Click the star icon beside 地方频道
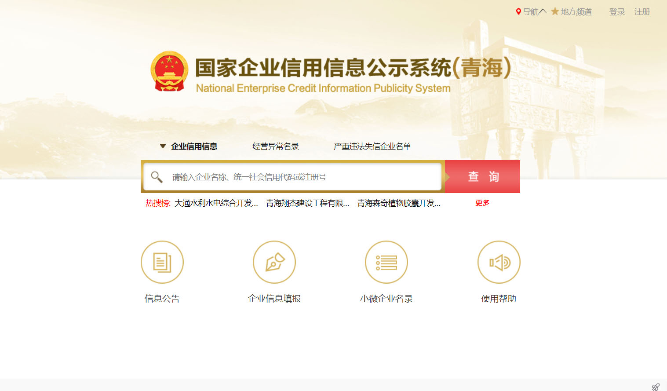The image size is (667, 391). pos(555,11)
